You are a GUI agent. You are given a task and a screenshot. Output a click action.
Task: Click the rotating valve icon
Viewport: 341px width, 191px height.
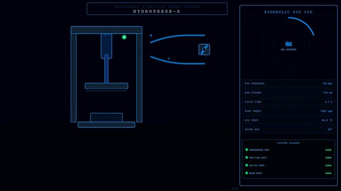tap(204, 49)
